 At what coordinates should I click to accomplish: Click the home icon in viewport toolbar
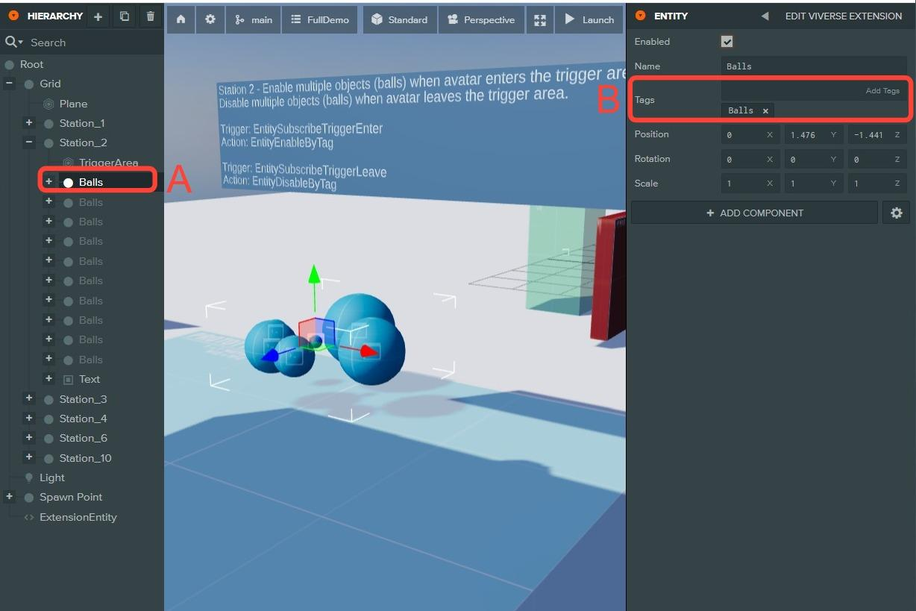coord(181,20)
